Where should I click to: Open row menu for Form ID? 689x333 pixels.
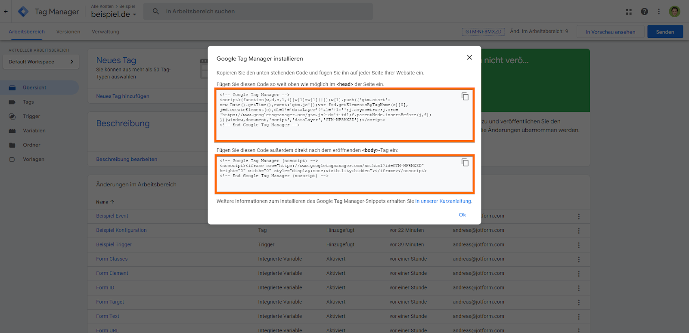tap(579, 288)
